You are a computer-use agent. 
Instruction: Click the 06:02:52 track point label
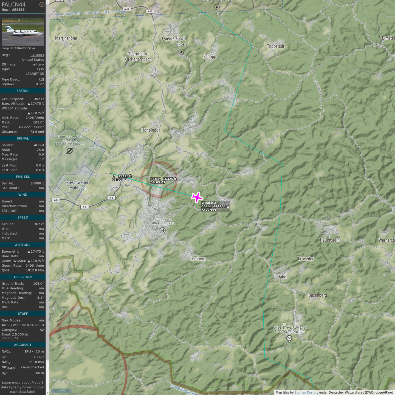(120, 180)
